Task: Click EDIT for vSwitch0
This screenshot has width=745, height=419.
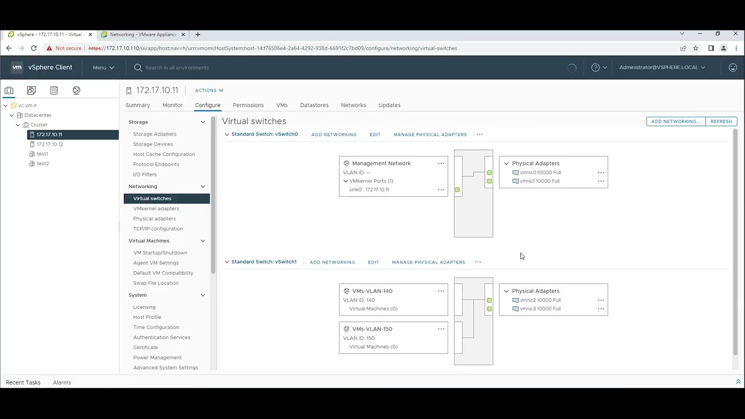Action: coord(375,134)
